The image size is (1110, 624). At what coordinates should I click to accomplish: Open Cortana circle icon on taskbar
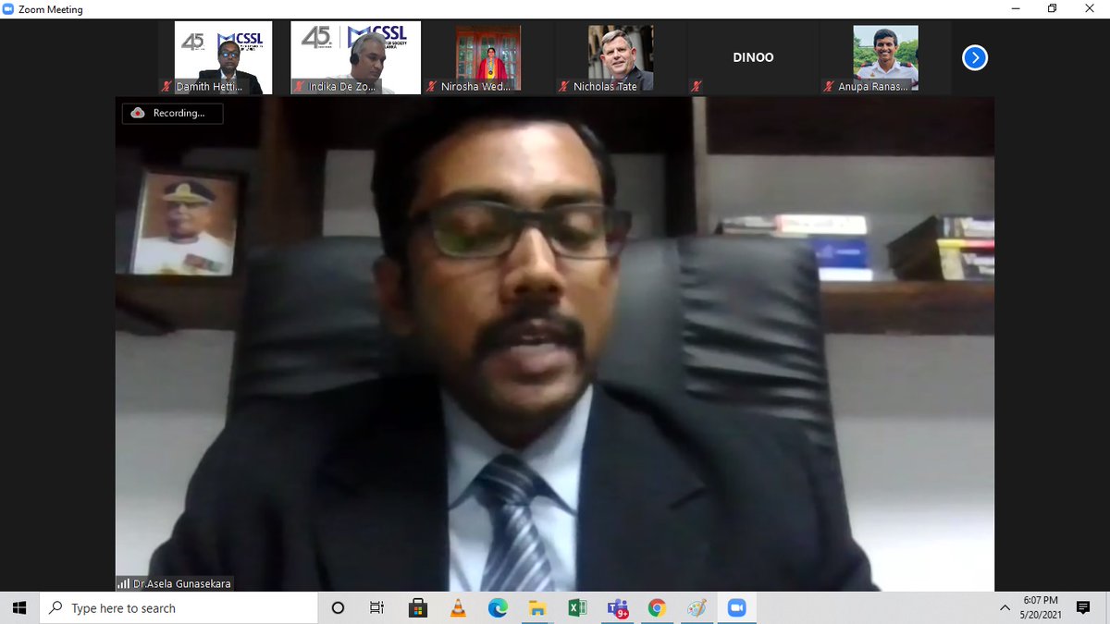338,608
